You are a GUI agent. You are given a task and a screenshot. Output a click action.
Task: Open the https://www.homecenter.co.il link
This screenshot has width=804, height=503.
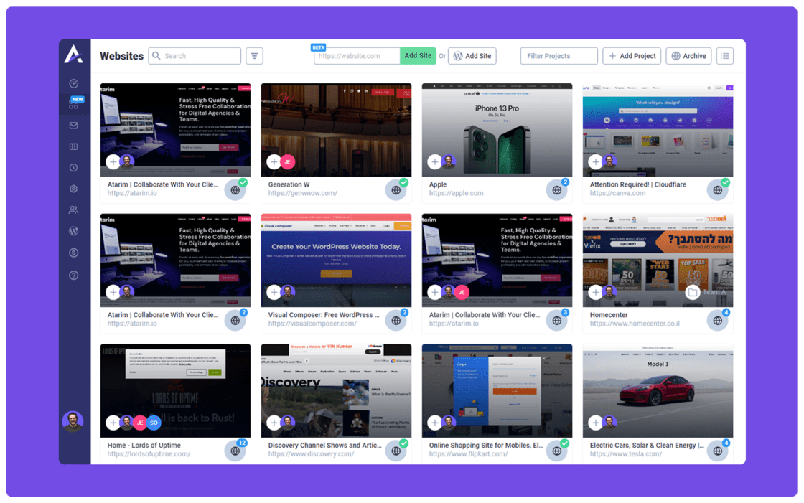click(x=635, y=324)
